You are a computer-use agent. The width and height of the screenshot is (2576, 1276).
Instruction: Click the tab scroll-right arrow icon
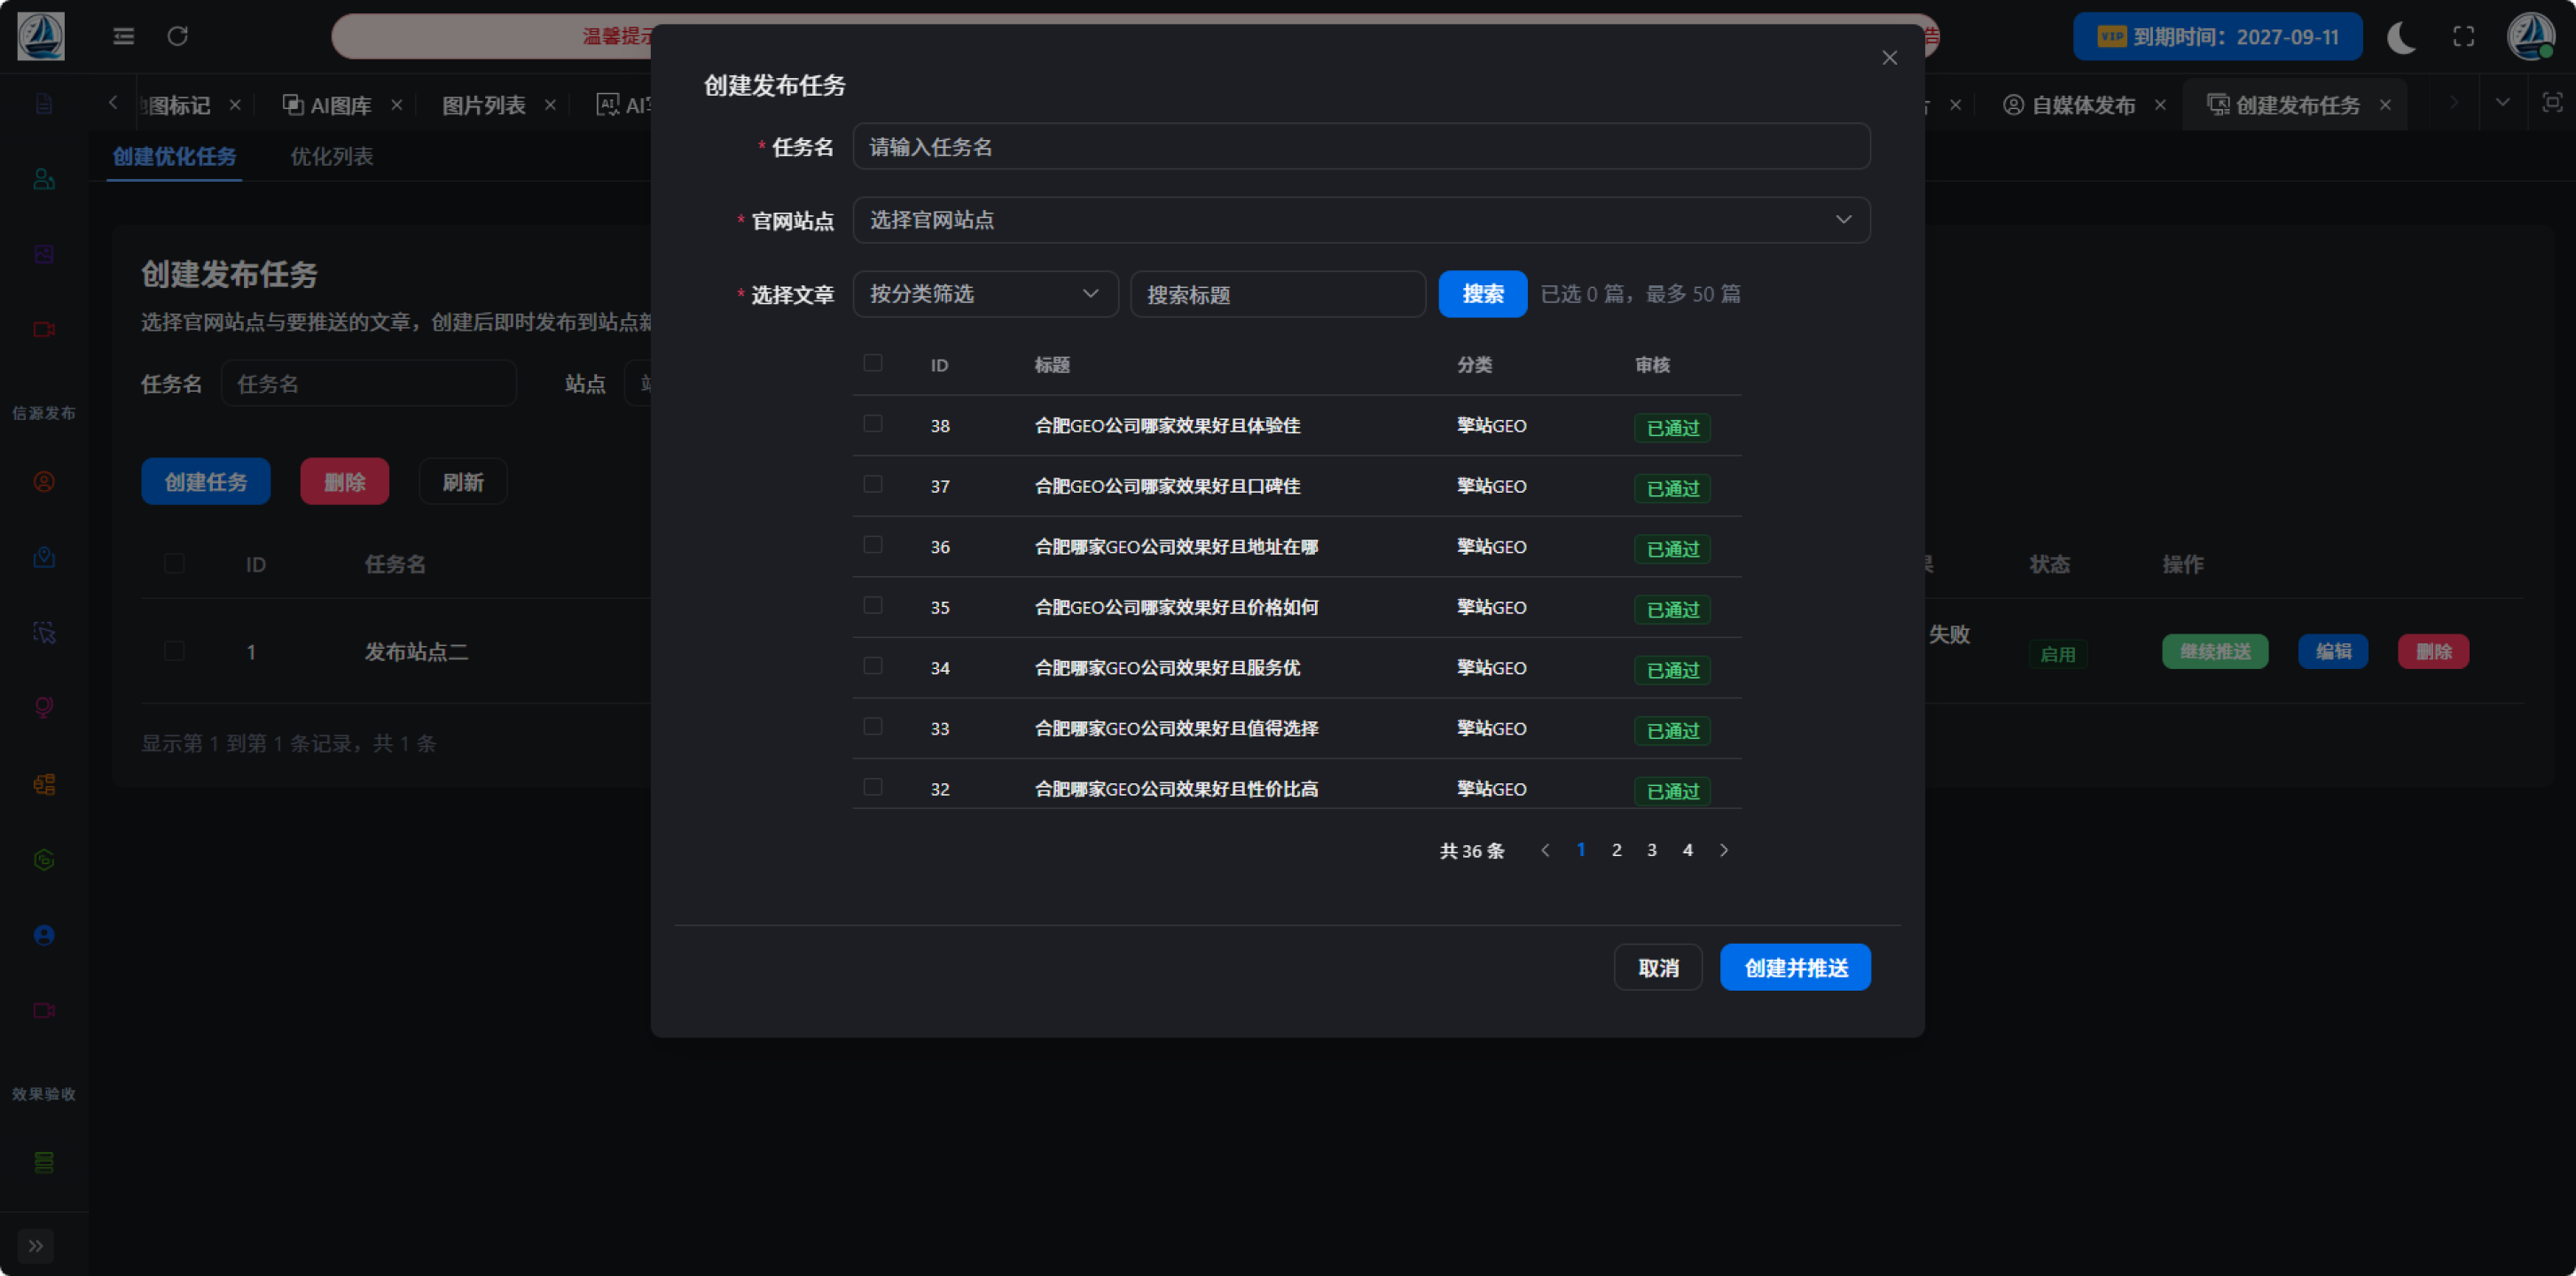2453,103
